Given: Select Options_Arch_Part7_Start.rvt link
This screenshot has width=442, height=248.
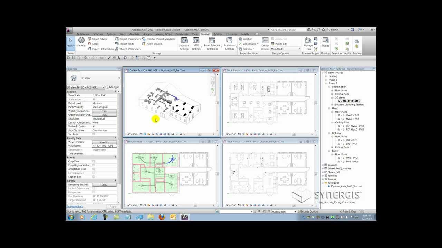Looking at the screenshot, I should tap(346, 186).
